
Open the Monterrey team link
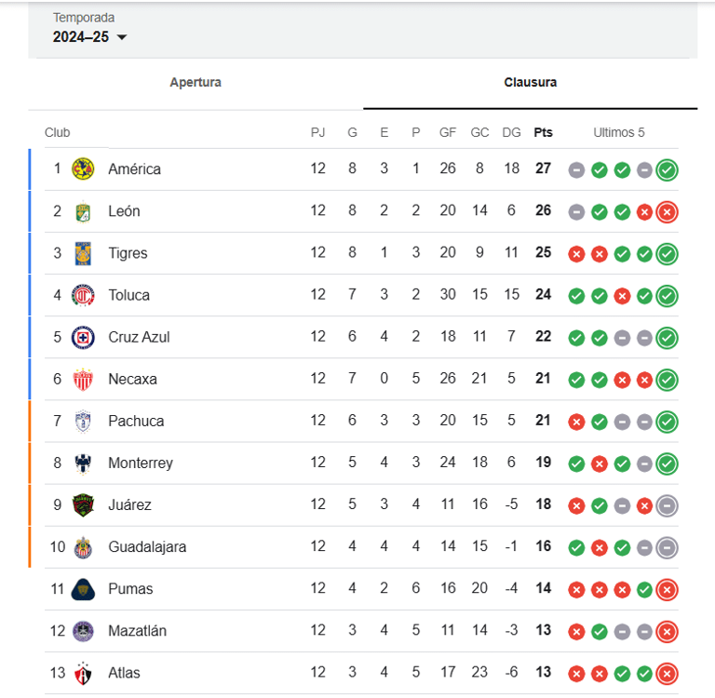click(x=141, y=463)
